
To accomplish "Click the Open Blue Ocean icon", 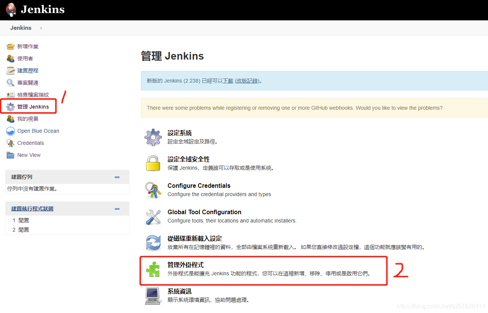I will tap(11, 131).
